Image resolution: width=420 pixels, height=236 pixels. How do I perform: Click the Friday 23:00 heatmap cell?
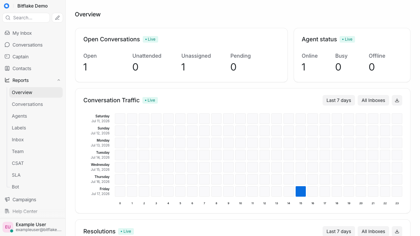pyautogui.click(x=397, y=191)
